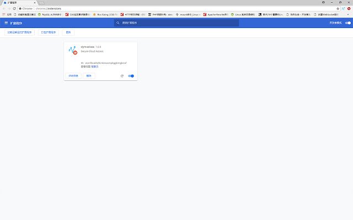Click the search magnifier icon in blue bar
Image resolution: width=353 pixels, height=220 pixels.
pos(117,23)
